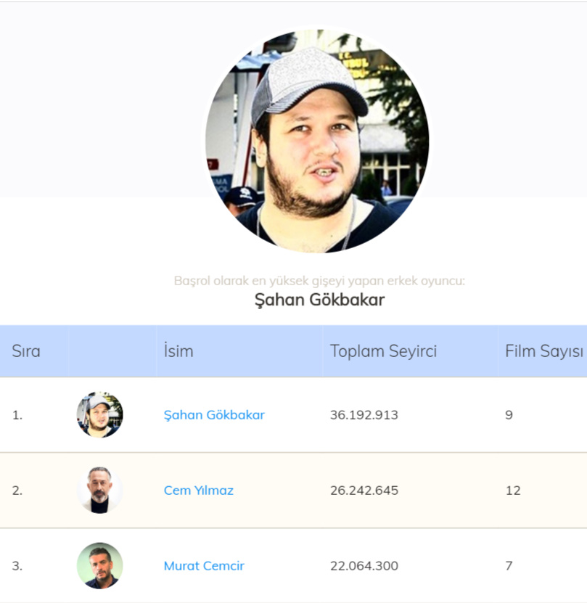Open the Murat Cemcir name link

click(204, 566)
